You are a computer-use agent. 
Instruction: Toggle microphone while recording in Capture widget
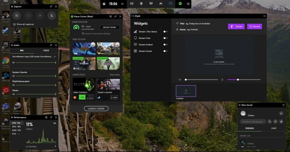pyautogui.click(x=52, y=16)
